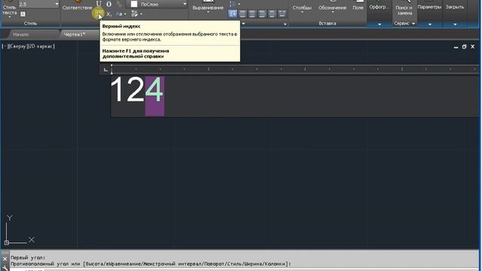
Task: Toggle the superscript button
Action: click(x=99, y=14)
